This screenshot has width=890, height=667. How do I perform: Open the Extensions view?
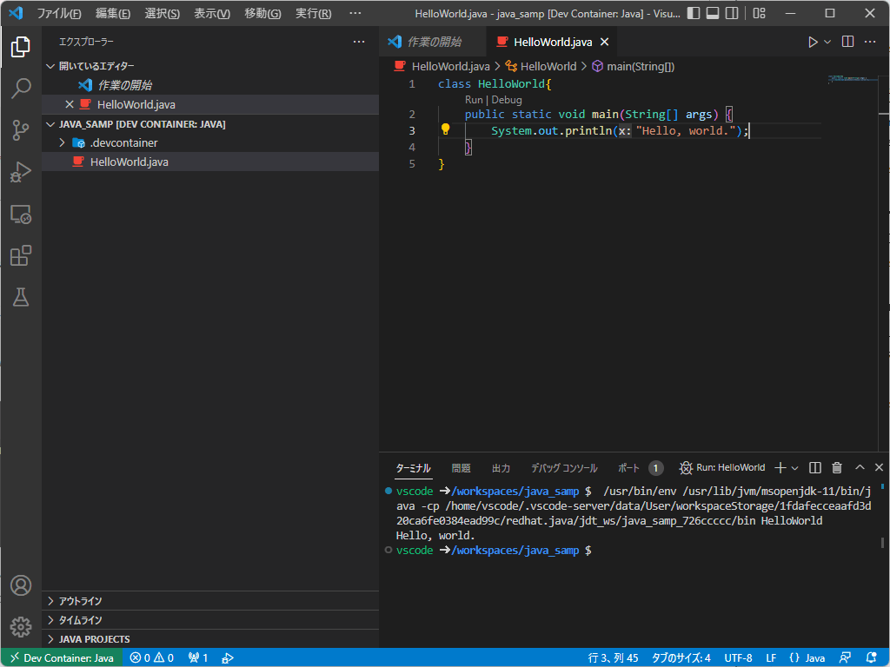(21, 255)
